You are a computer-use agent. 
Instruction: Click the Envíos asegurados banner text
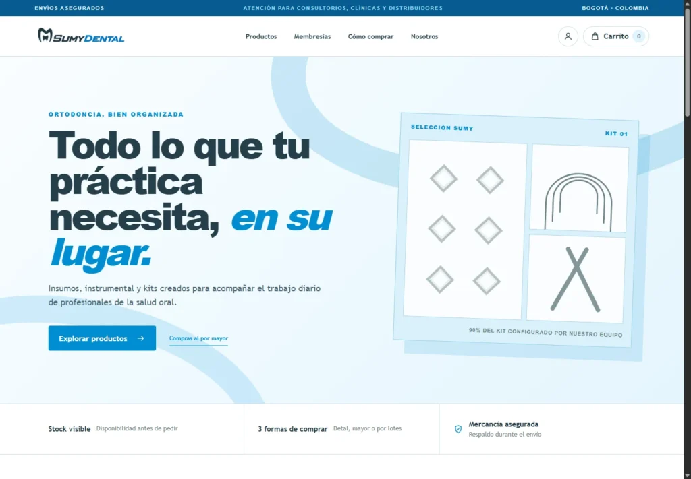pos(70,8)
